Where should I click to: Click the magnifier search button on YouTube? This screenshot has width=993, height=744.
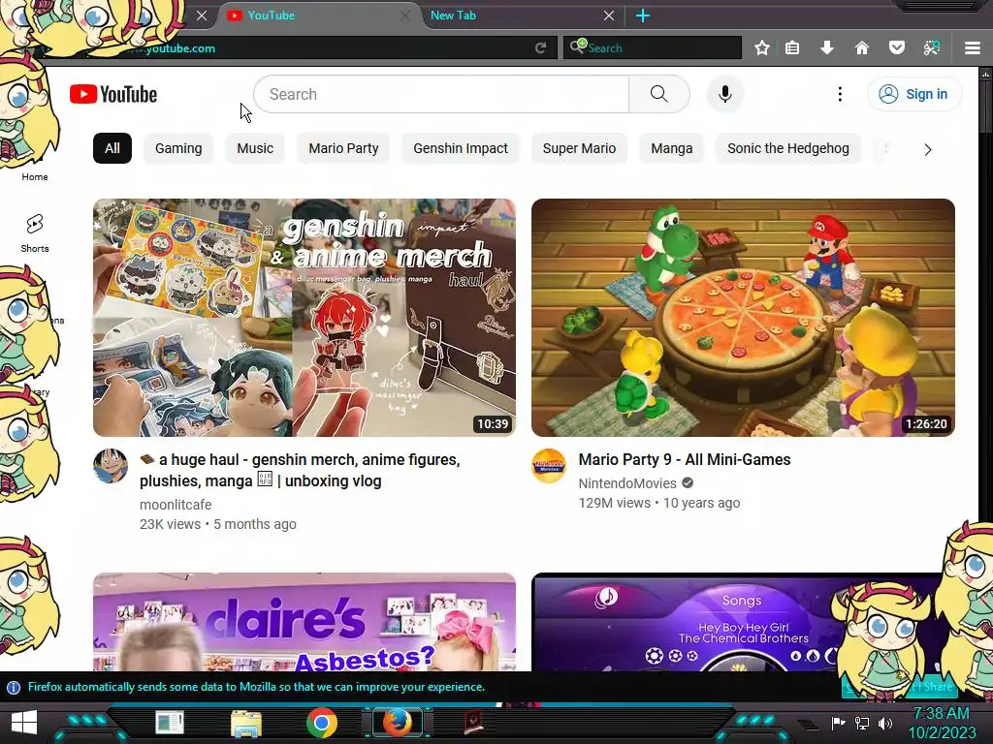(658, 94)
